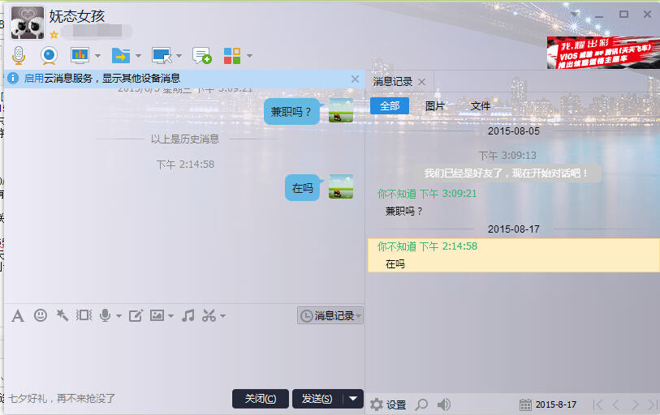Open the screenshot scissors dropdown arrow
Screen dimensions: 660x415
(222, 316)
